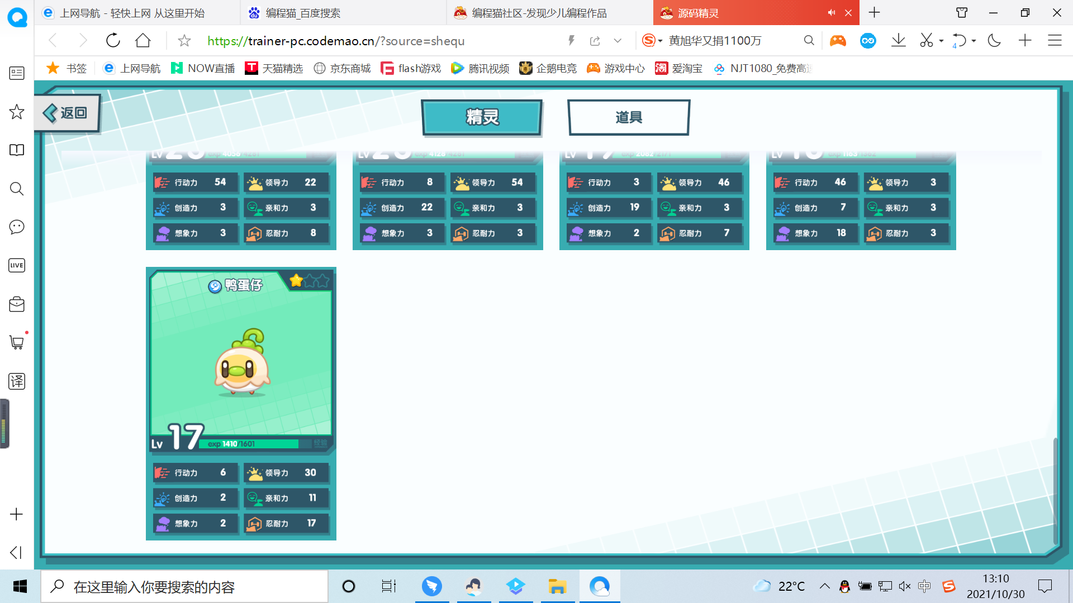Screen dimensions: 1073x603
Task: Open the browser skin shirt icon
Action: (x=962, y=12)
